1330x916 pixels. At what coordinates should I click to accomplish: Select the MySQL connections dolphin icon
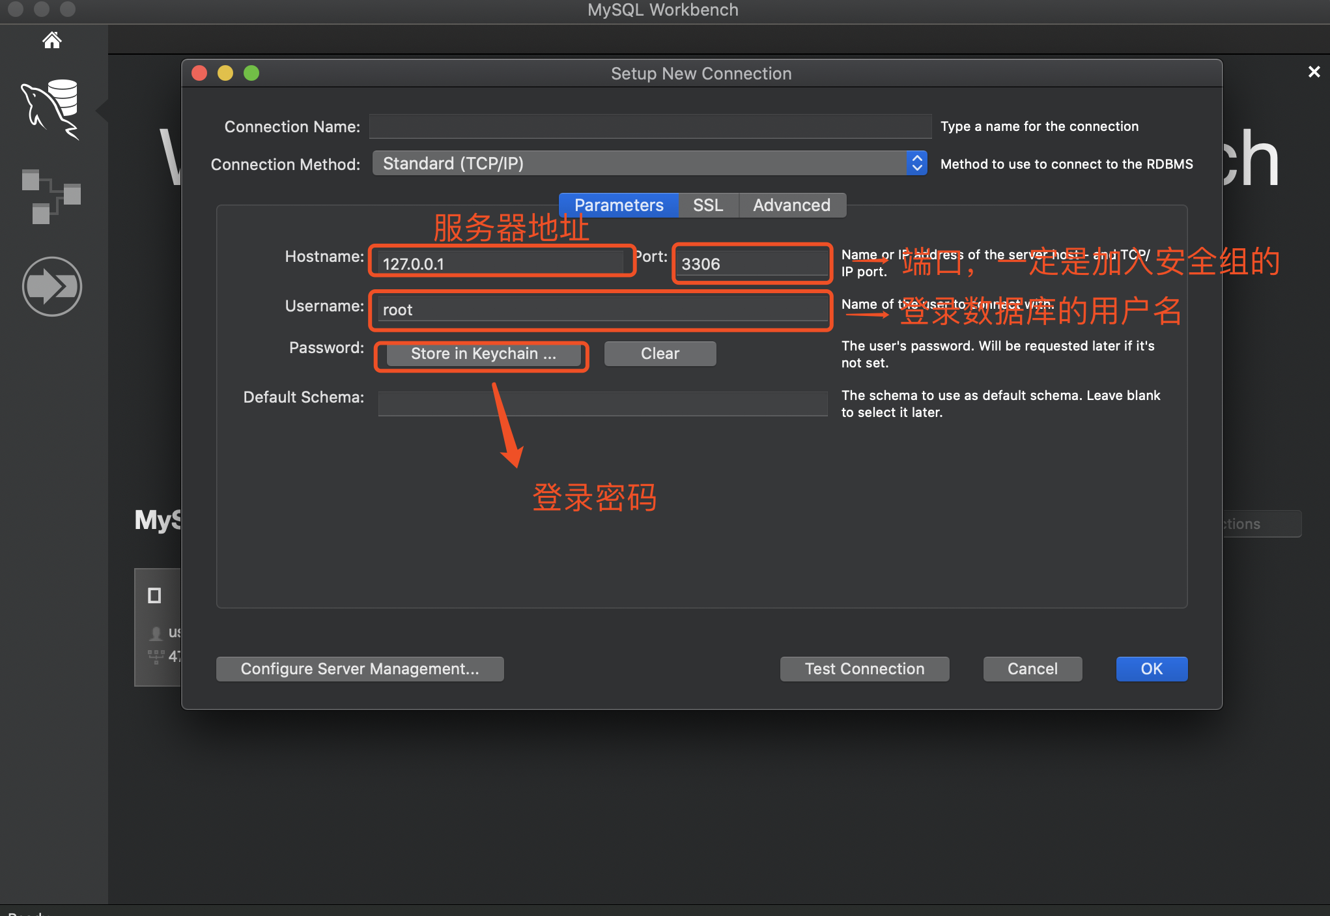(x=51, y=109)
